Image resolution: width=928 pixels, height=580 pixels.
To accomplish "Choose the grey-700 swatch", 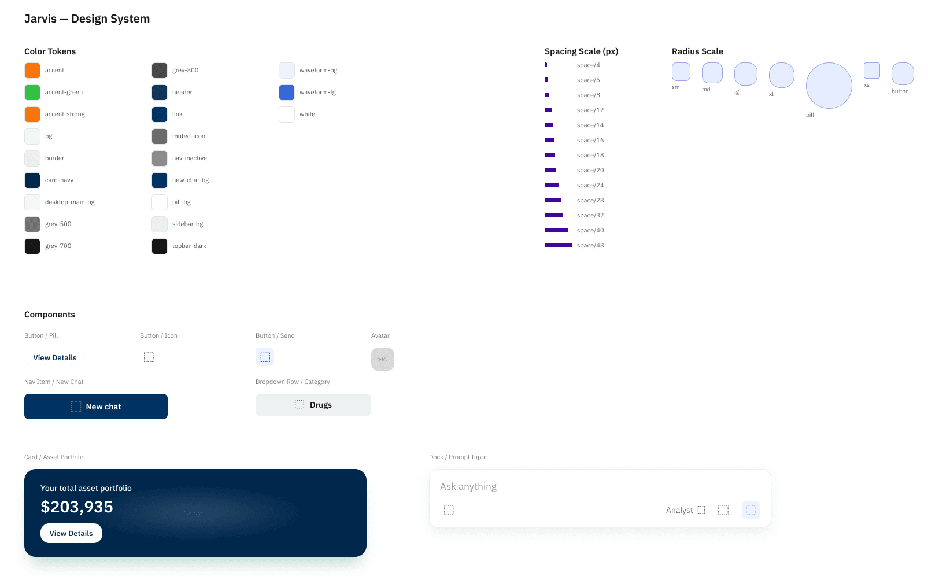I will tap(32, 246).
